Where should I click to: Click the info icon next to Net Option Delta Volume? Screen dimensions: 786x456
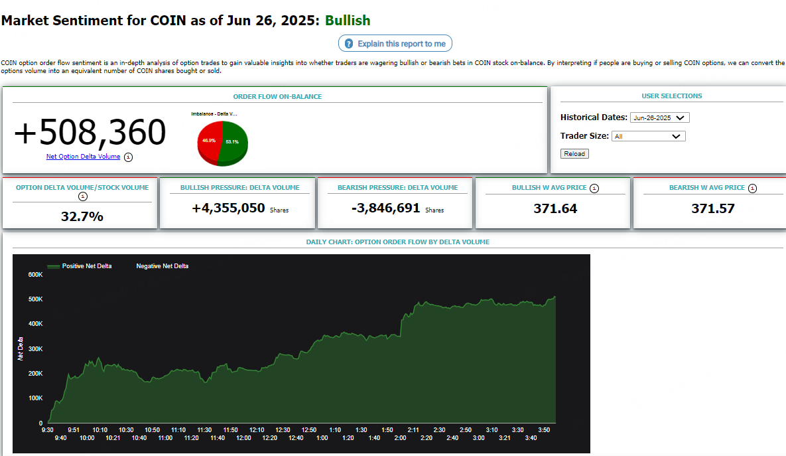click(128, 157)
